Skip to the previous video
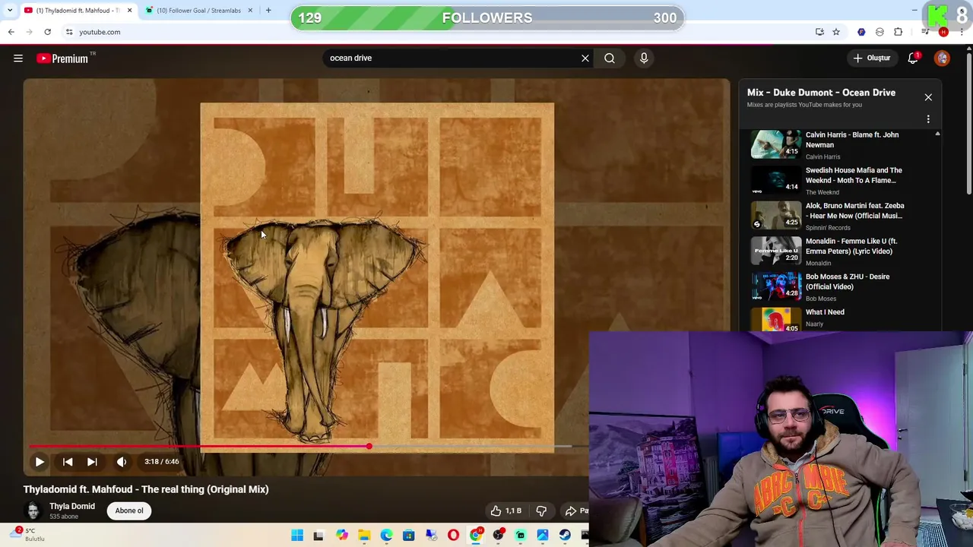 click(68, 462)
